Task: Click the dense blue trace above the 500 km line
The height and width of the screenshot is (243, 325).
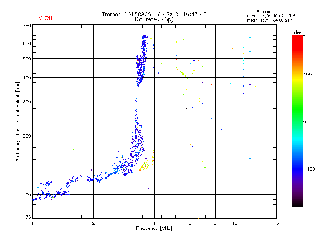Action: tap(144, 47)
